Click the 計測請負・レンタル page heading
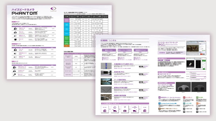Screen dimensions: 216x121 (109, 41)
